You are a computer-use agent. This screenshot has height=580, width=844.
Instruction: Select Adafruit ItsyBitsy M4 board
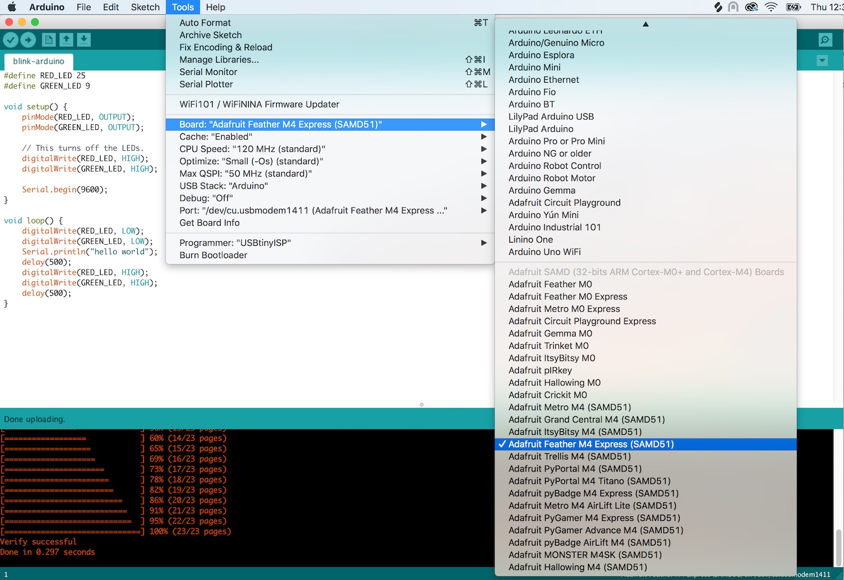(646, 432)
